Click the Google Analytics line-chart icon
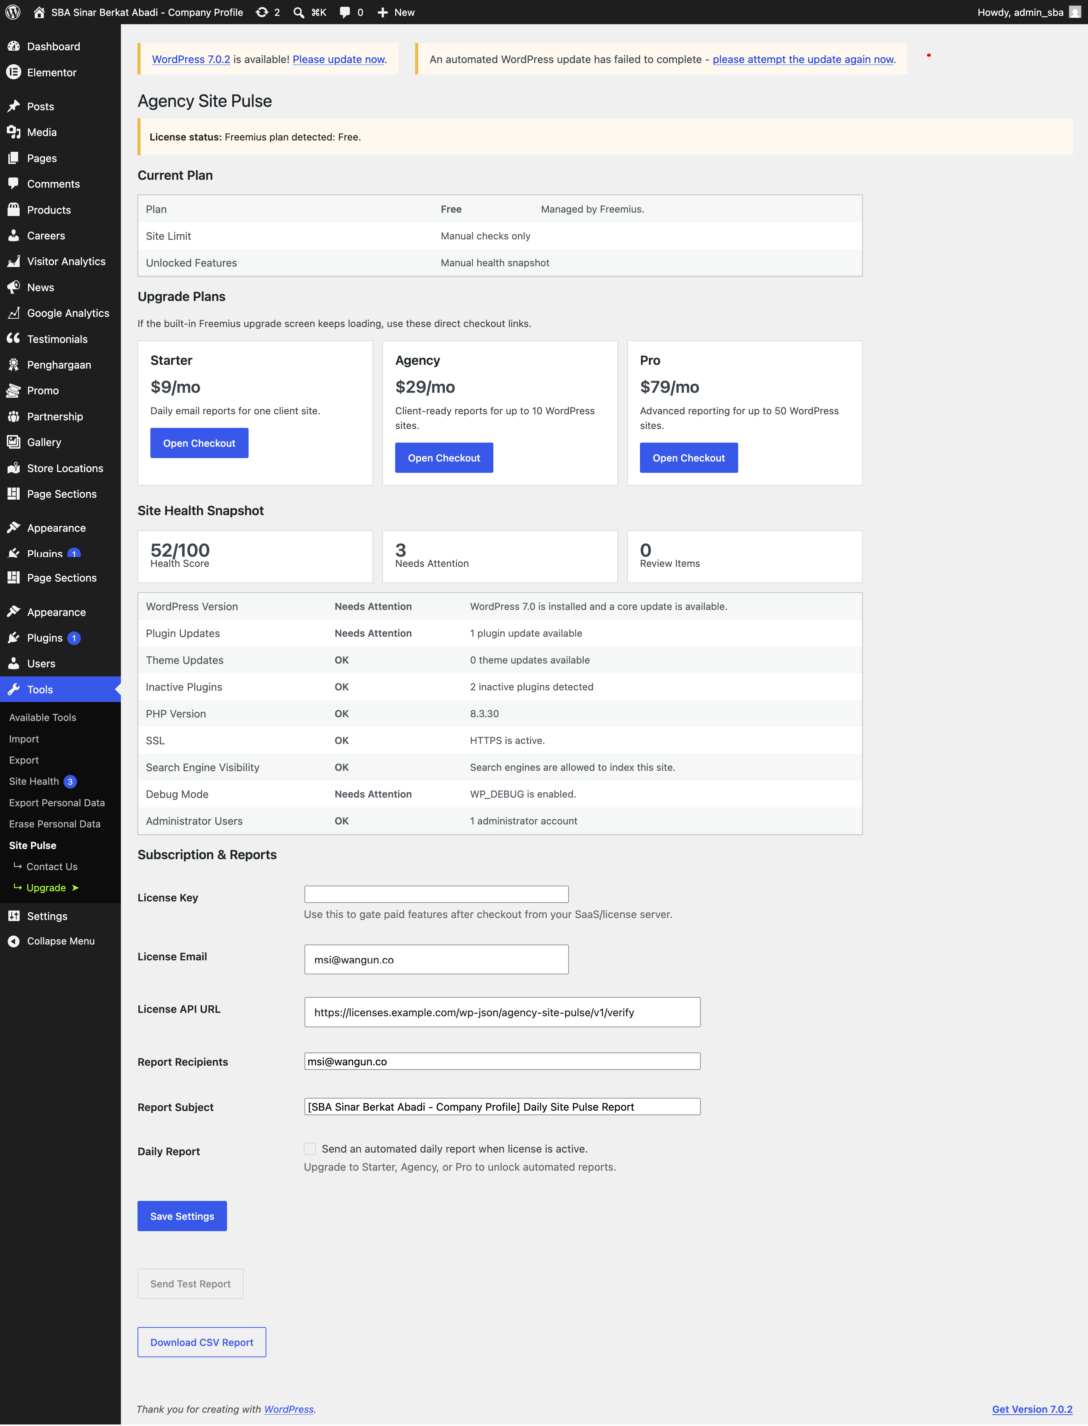 (14, 313)
